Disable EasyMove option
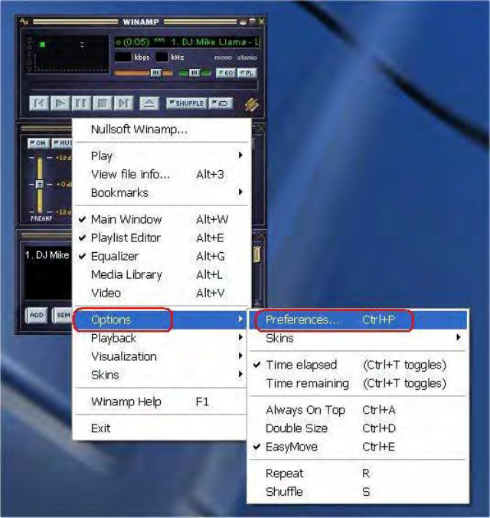The height and width of the screenshot is (518, 490). click(358, 447)
